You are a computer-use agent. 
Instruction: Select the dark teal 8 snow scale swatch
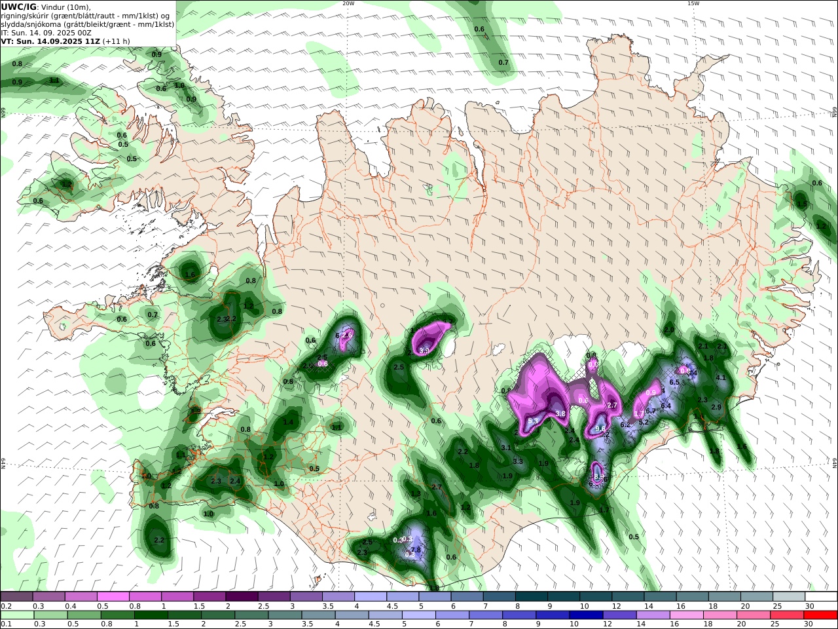(531, 597)
